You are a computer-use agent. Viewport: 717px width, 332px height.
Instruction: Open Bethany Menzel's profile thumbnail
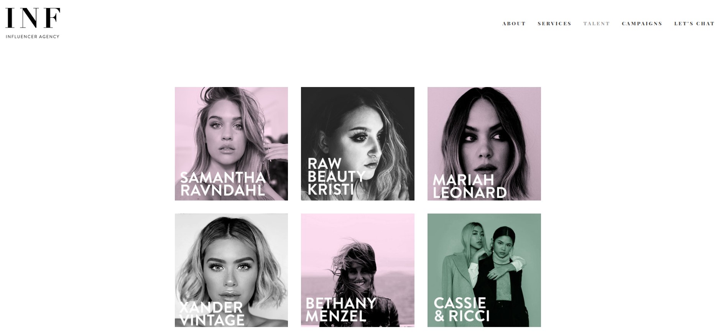[x=358, y=270]
